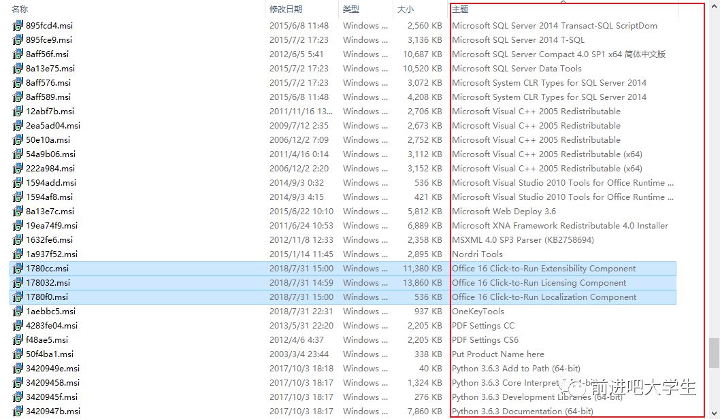The width and height of the screenshot is (720, 419).
Task: Select Office 16 Click-to-Run Extensibility Component
Action: click(544, 269)
